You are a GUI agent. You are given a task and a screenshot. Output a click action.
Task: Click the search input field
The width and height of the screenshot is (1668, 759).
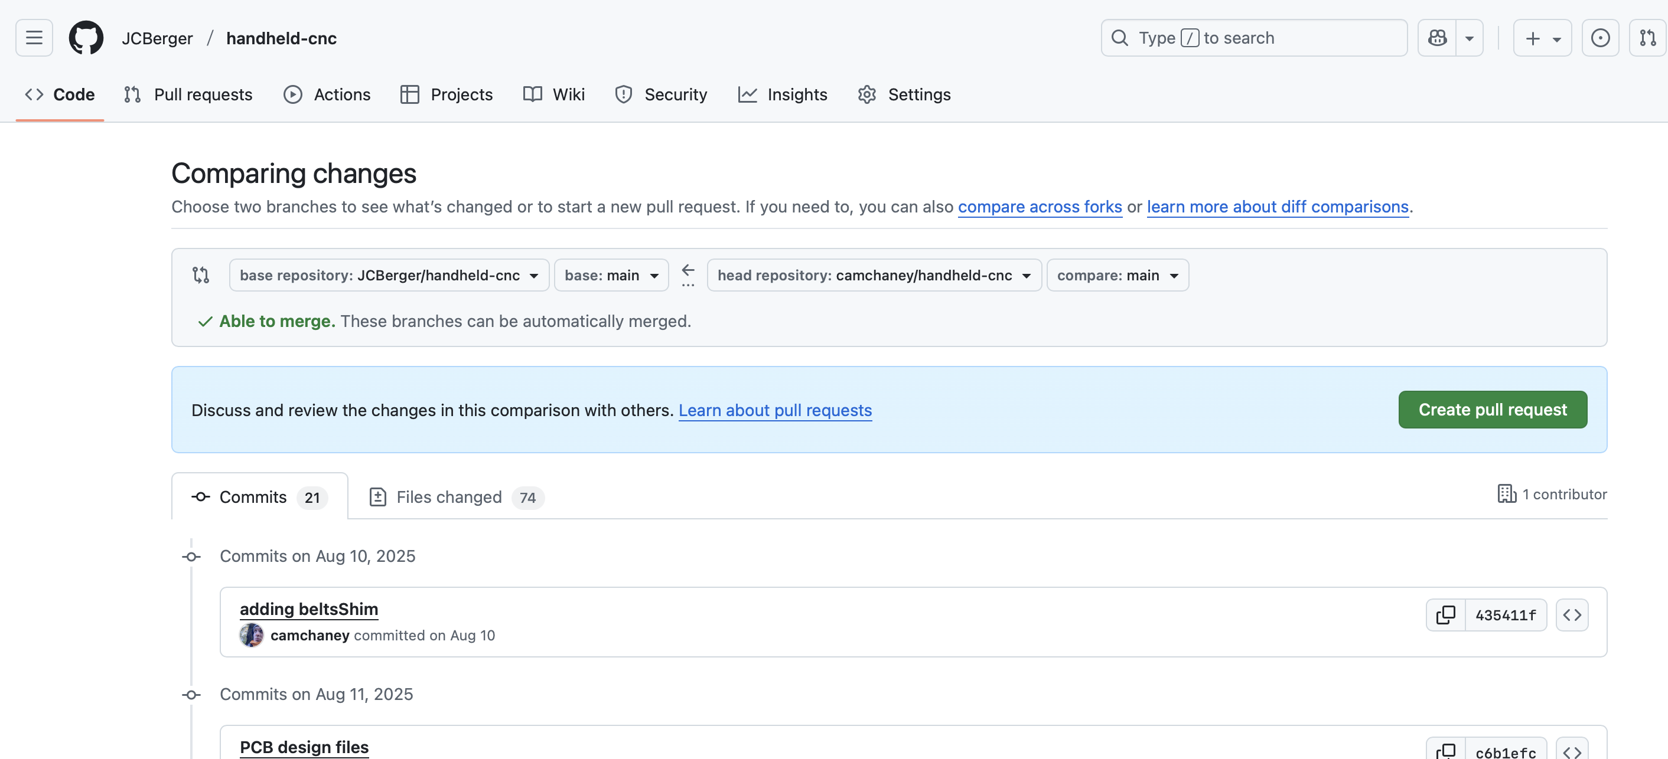1253,38
